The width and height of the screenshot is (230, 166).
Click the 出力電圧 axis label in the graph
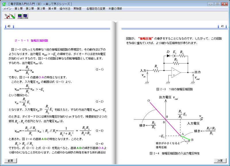165,97
